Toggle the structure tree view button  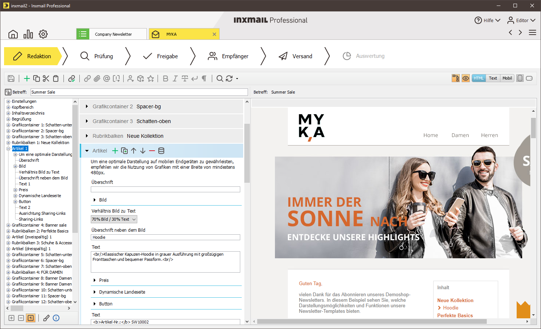tap(456, 78)
